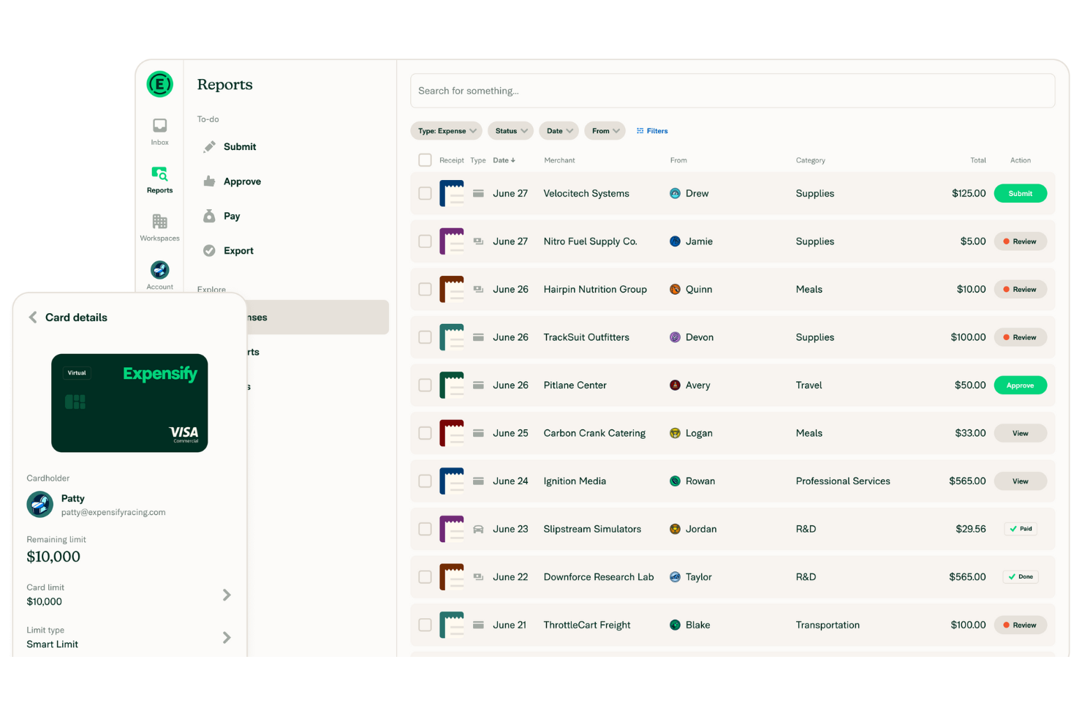Image resolution: width=1082 pixels, height=722 pixels.
Task: Click the Expensify Visa card preview
Action: point(129,403)
